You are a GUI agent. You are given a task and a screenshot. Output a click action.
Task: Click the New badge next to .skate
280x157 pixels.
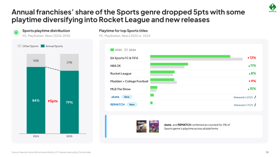[x=127, y=97]
